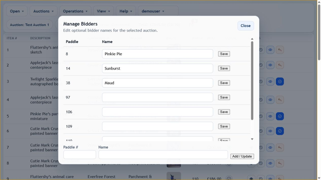
Task: Click the eye icon on item 6 row
Action: tap(270, 131)
